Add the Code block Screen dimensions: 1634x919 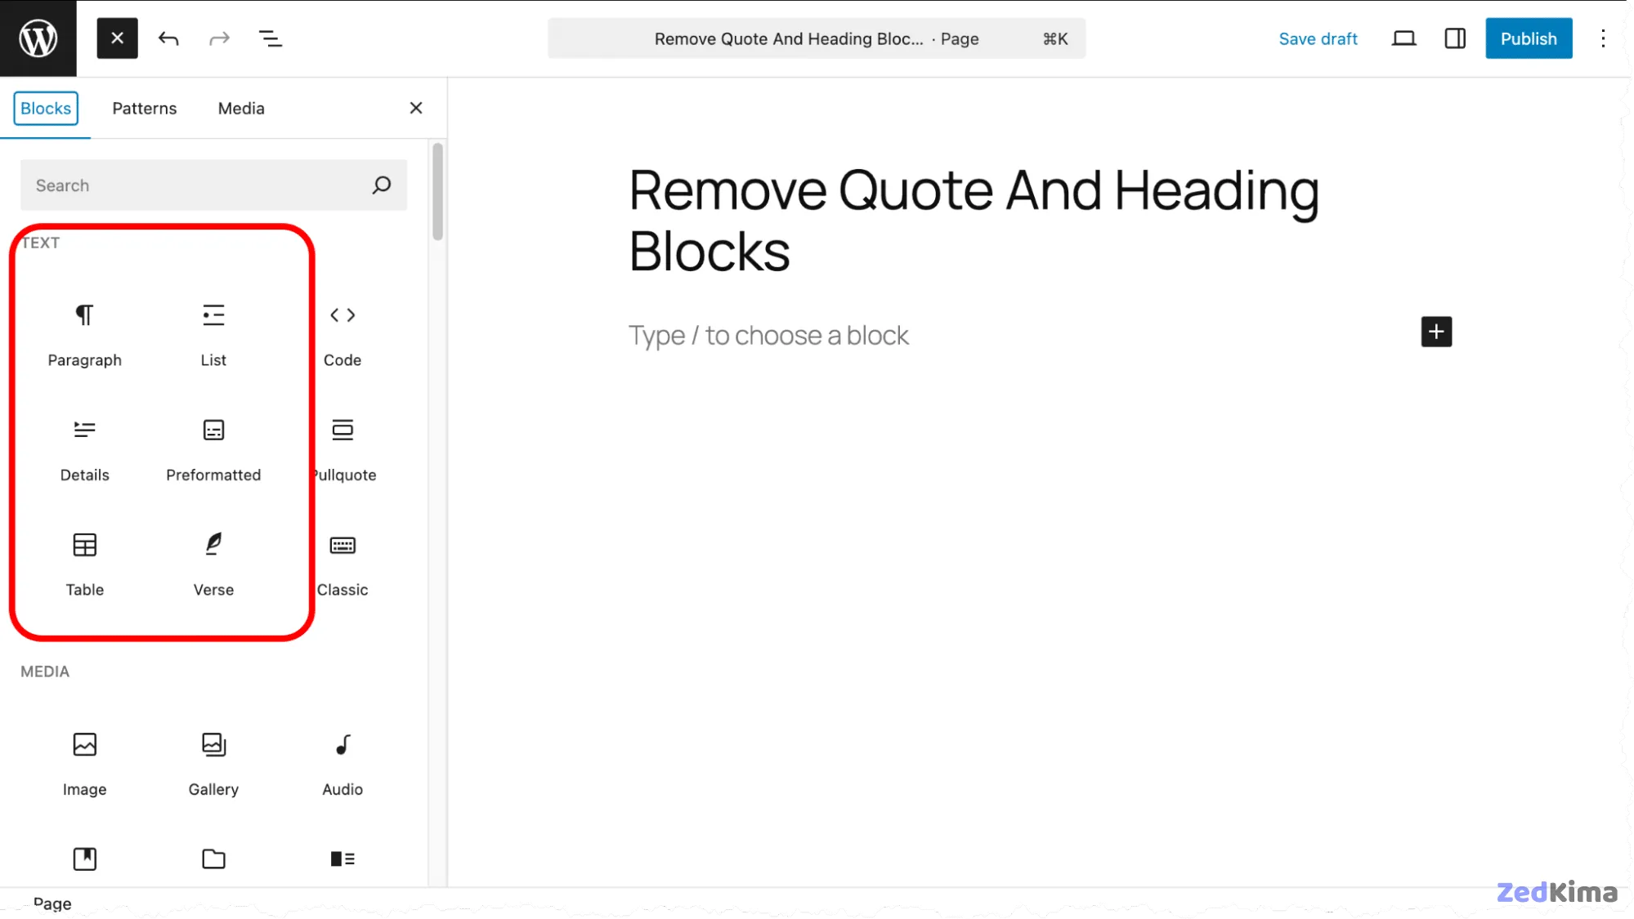(342, 333)
